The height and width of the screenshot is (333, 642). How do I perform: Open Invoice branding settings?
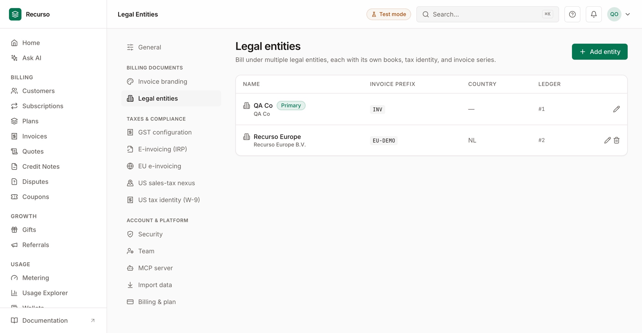tap(162, 82)
